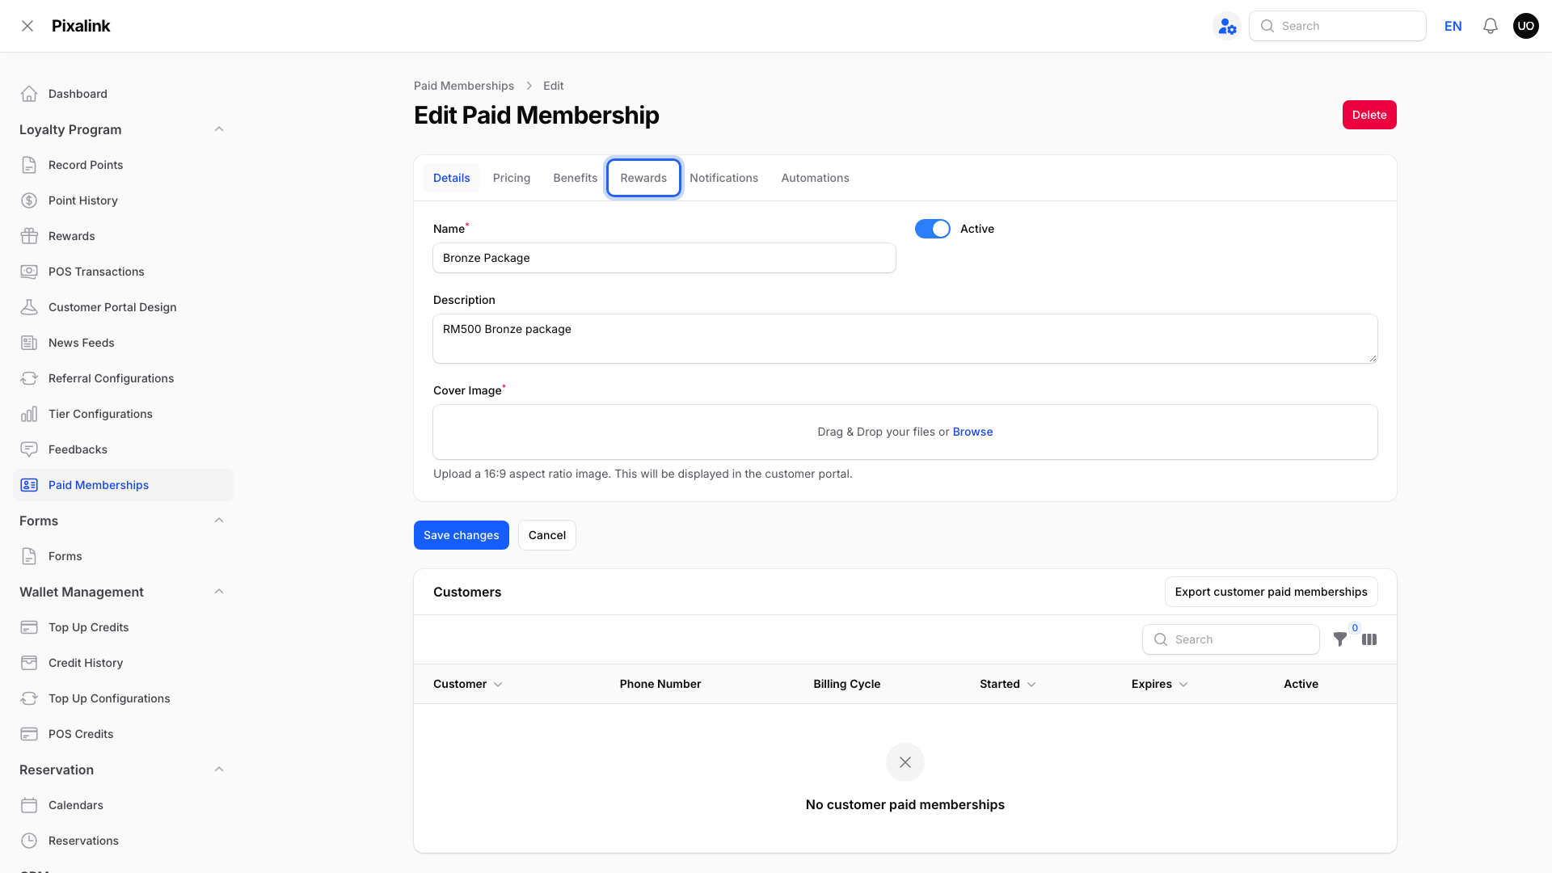Close the sidebar with the X icon
Viewport: 1552px width, 873px height.
click(27, 26)
